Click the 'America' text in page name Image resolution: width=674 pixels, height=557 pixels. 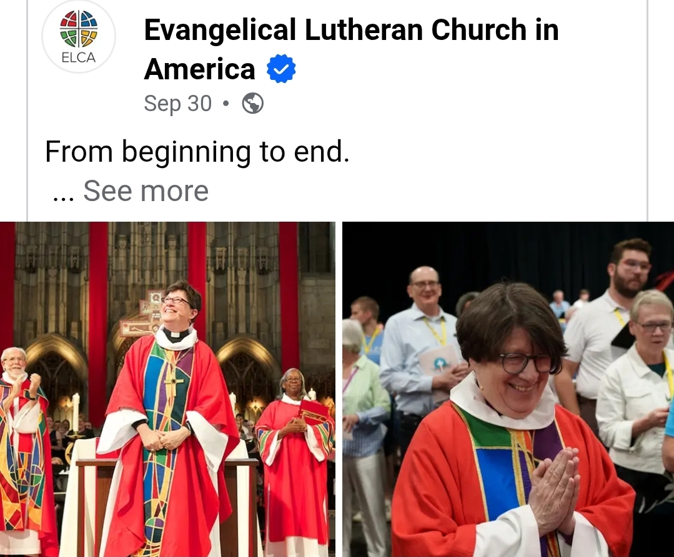pyautogui.click(x=199, y=69)
